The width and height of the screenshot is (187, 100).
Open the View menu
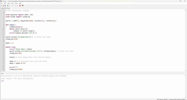[9, 3]
